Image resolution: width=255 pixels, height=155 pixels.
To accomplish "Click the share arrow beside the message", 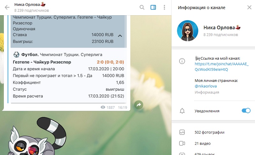I will [139, 105].
